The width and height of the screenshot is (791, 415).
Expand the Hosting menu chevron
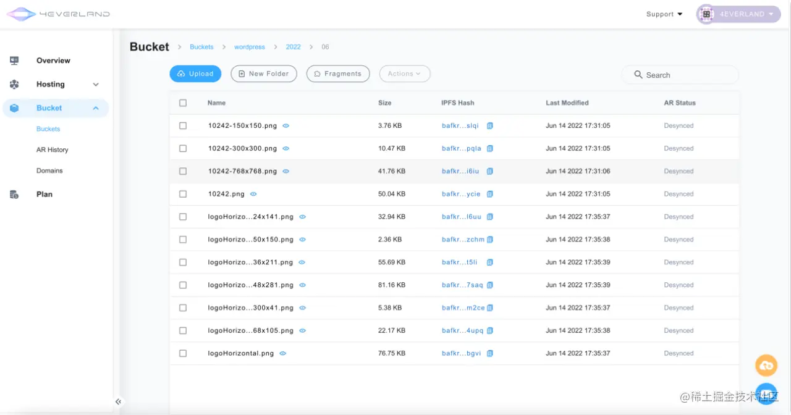(x=96, y=85)
